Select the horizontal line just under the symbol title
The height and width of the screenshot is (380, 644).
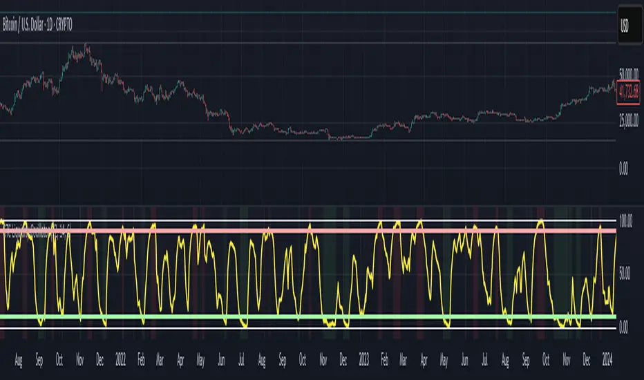311,43
